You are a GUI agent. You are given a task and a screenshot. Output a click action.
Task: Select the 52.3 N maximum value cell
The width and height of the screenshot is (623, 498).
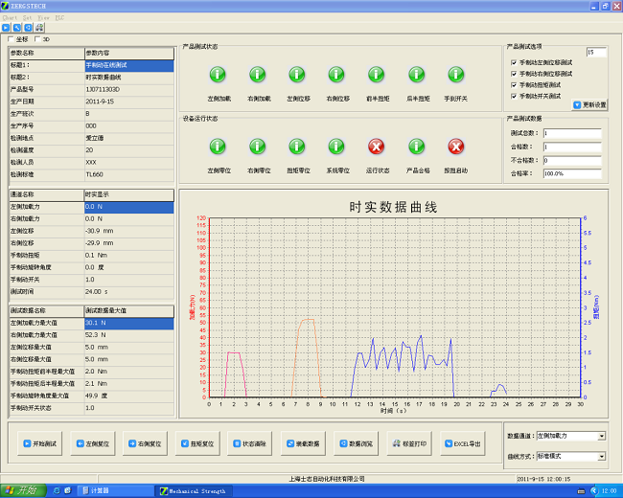(x=129, y=335)
